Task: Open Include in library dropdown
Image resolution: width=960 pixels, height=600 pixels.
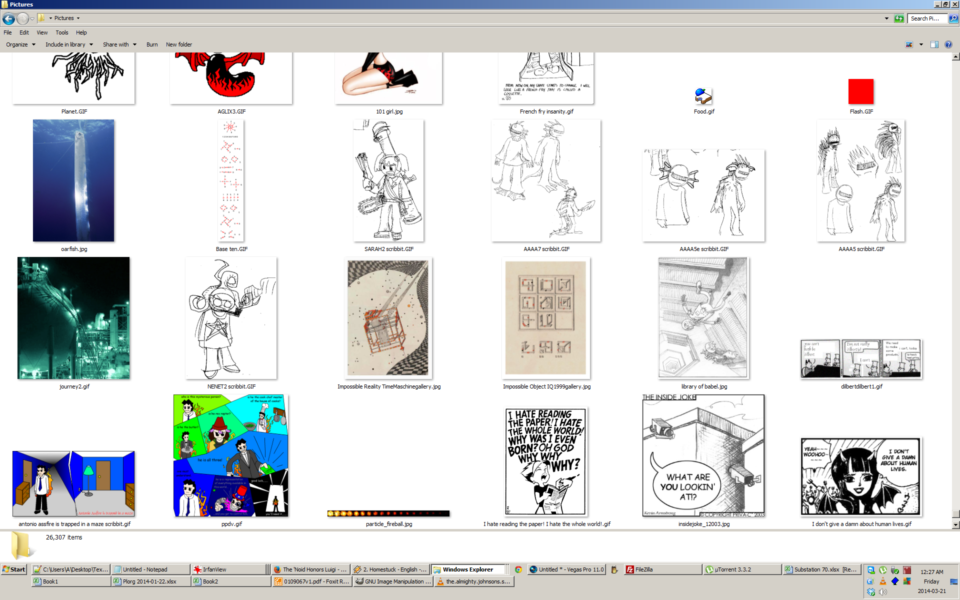Action: 69,44
